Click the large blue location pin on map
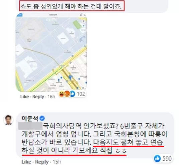The image size is (179, 165). pos(70,77)
